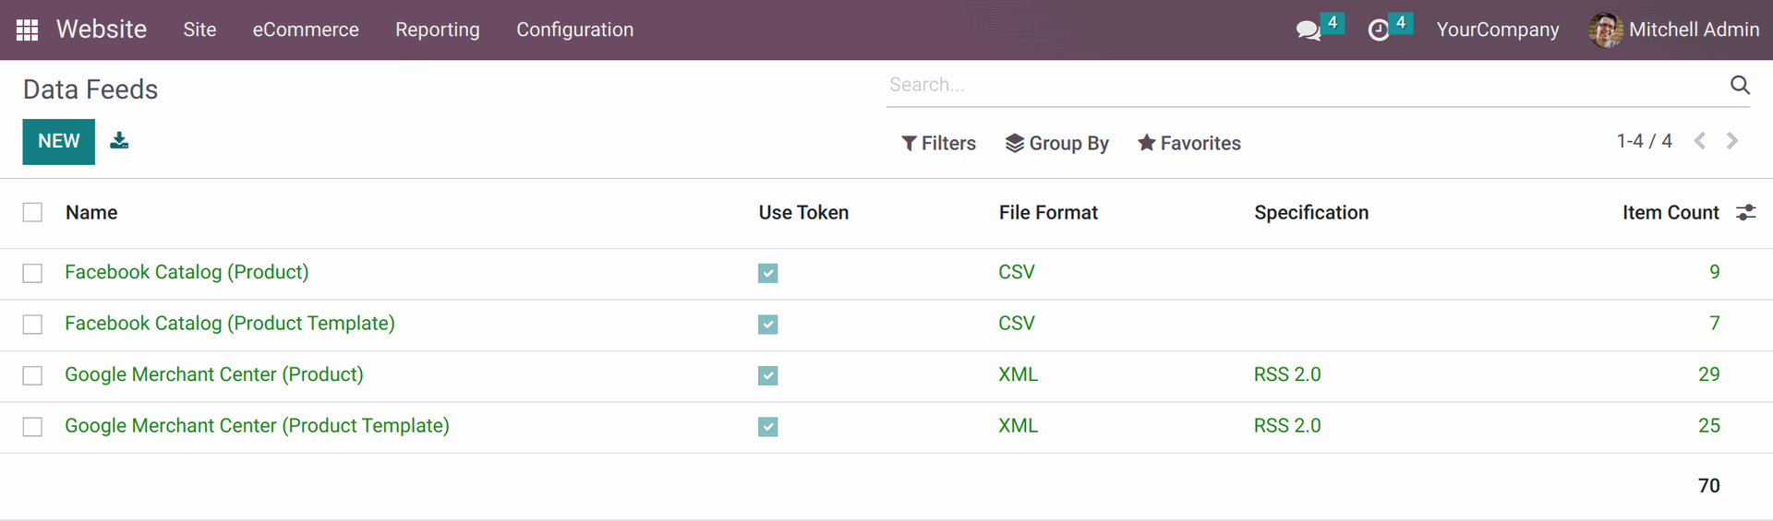This screenshot has height=521, width=1773.
Task: Click the total item count 70
Action: click(1709, 486)
